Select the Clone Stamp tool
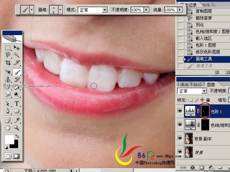This screenshot has width=230, height=172. [8, 79]
